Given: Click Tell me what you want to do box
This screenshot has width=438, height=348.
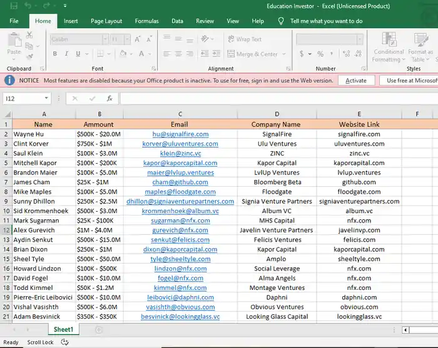Looking at the screenshot, I should [x=326, y=21].
